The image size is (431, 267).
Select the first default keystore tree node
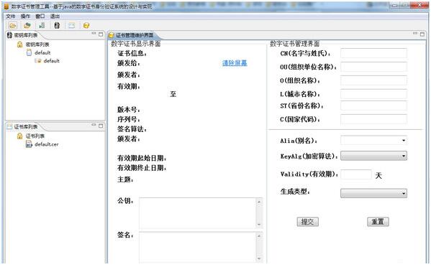[x=42, y=52]
